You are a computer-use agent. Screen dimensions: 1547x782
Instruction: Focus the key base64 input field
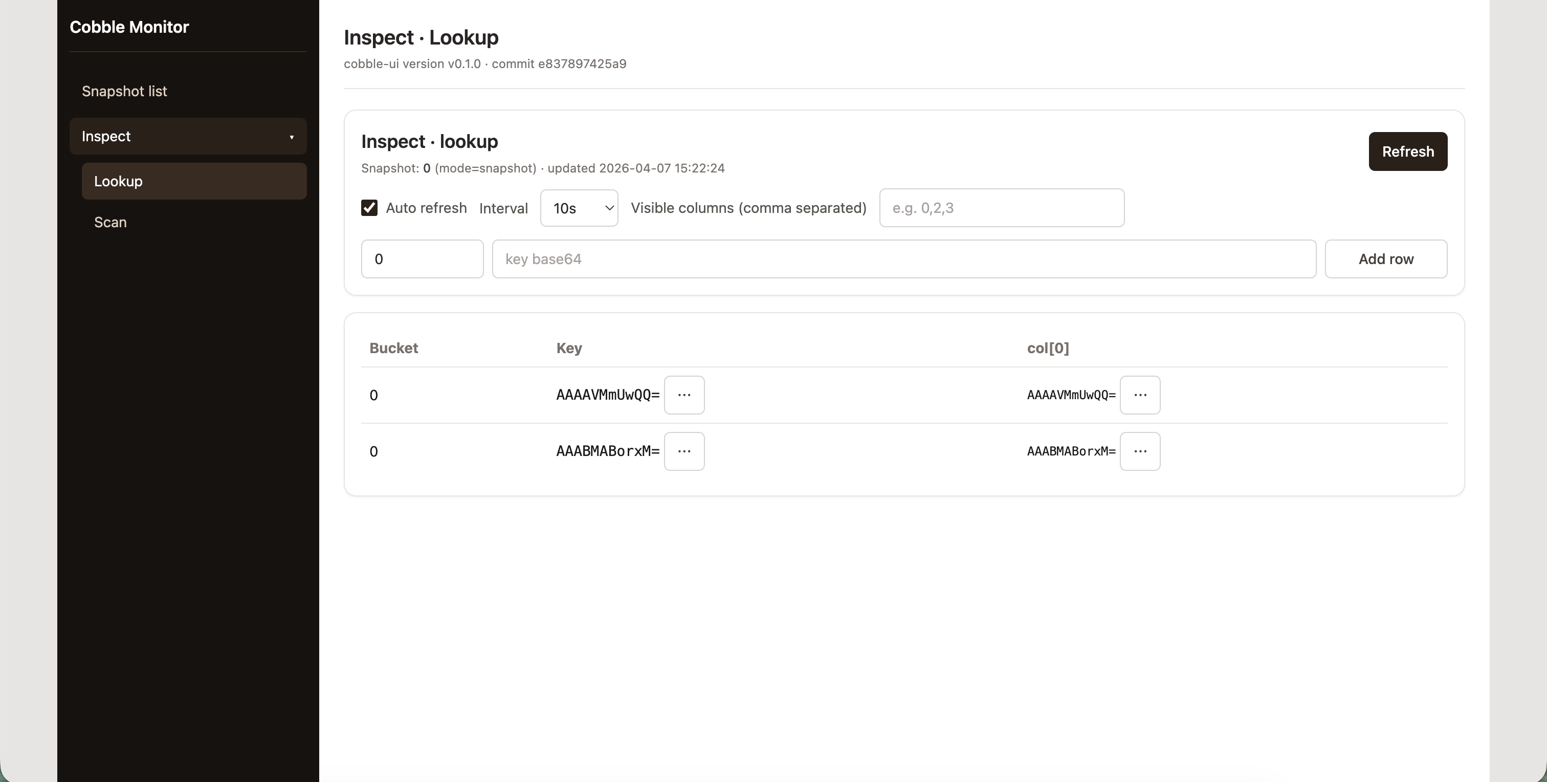904,259
